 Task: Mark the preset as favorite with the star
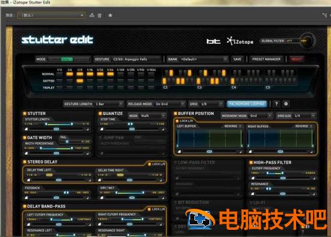point(110,15)
